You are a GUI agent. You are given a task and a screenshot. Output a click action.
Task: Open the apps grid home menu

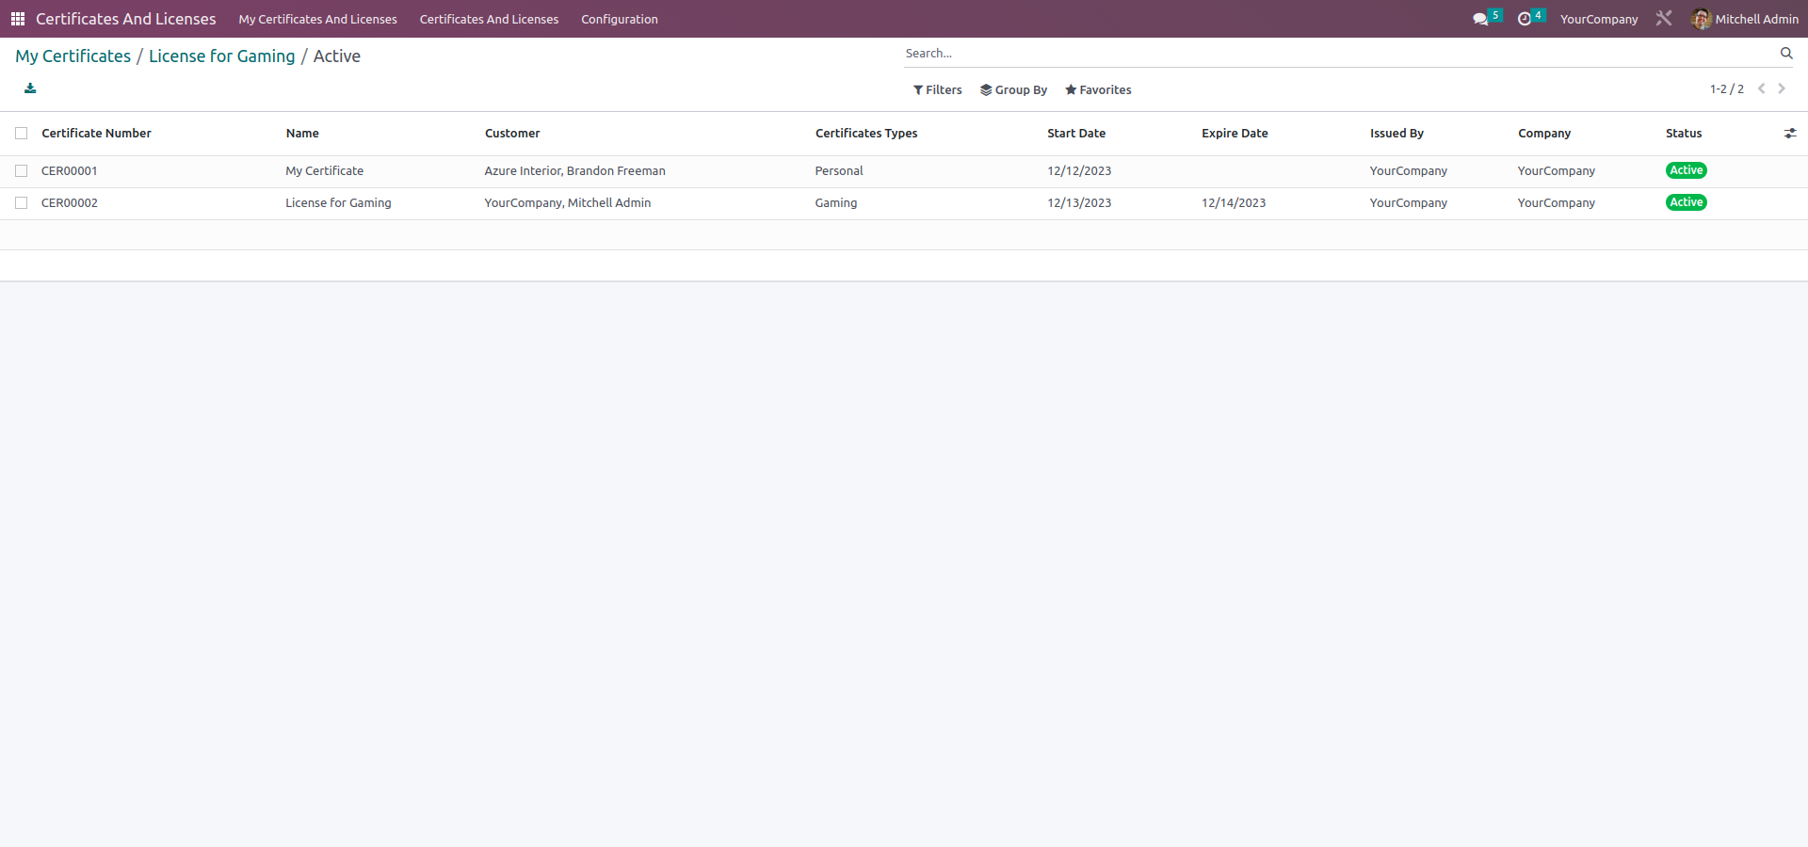[x=17, y=19]
